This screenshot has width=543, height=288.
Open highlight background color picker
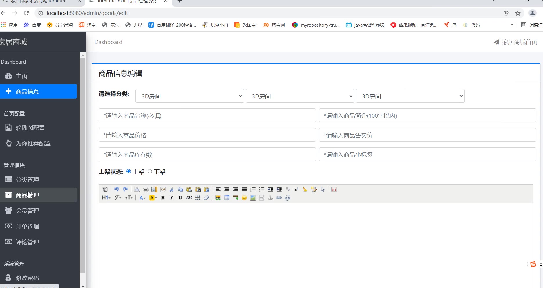153,198
